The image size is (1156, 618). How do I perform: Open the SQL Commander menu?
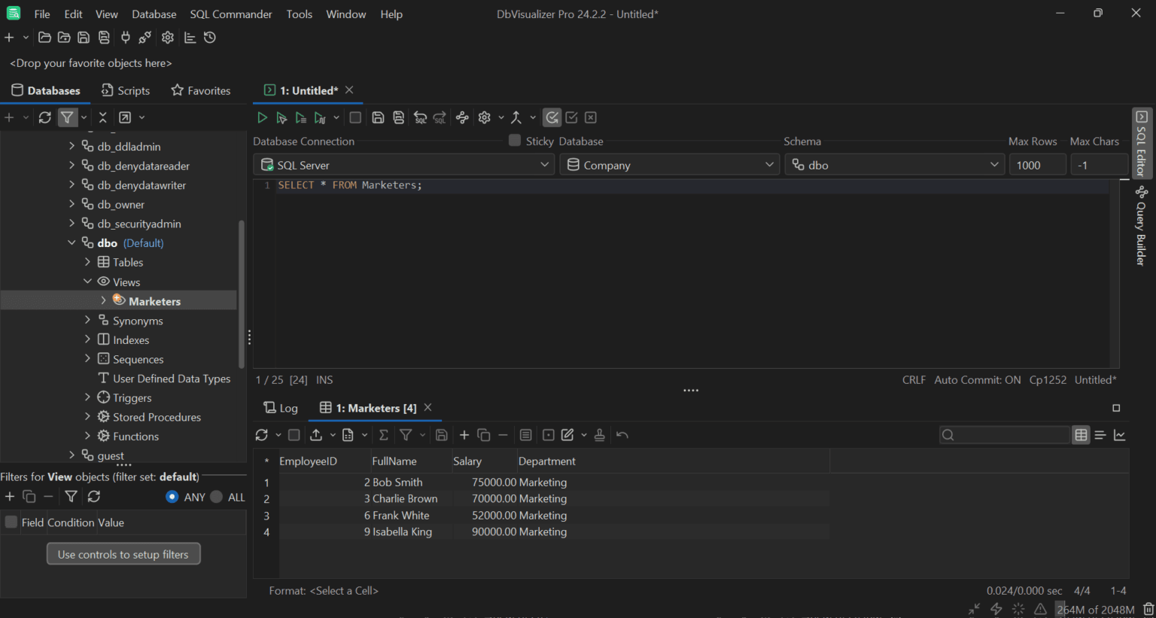[230, 14]
